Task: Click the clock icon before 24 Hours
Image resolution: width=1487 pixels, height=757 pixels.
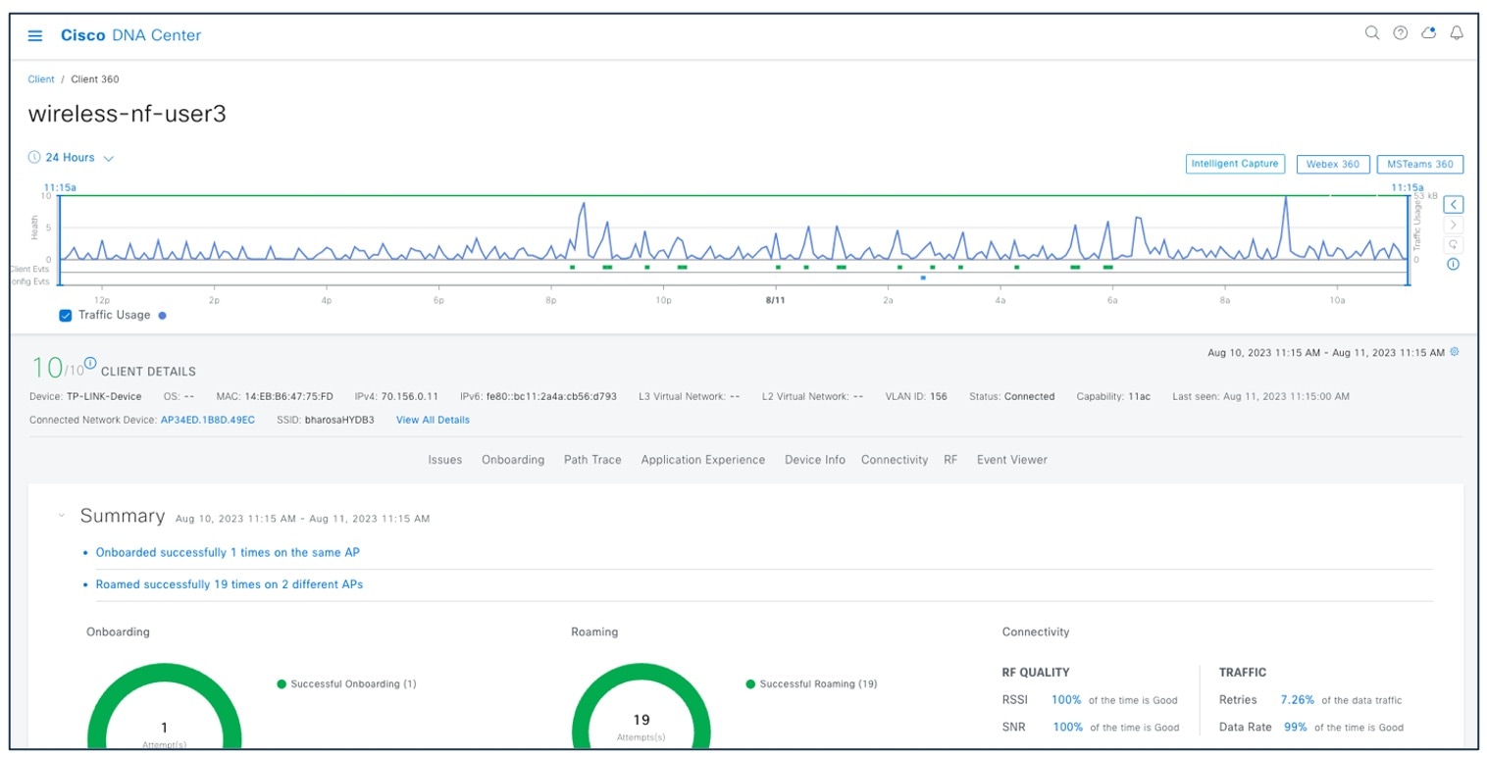Action: 34,157
